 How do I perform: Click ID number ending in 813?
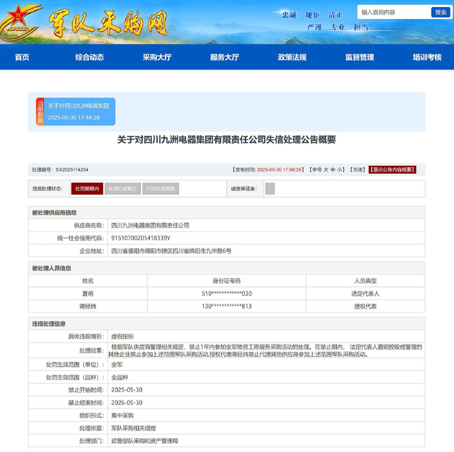tap(227, 307)
